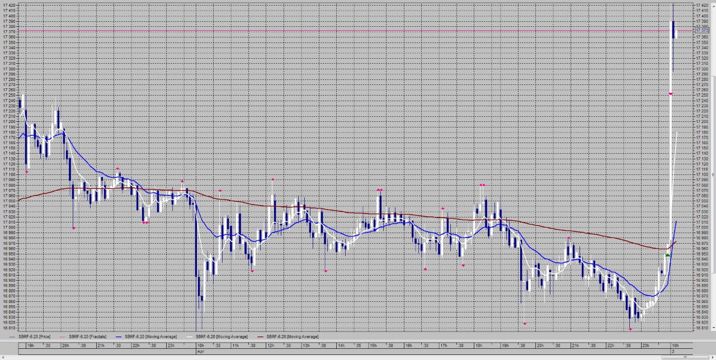The width and height of the screenshot is (716, 360).
Task: Click the 10h label above date 2
Action: (675, 346)
